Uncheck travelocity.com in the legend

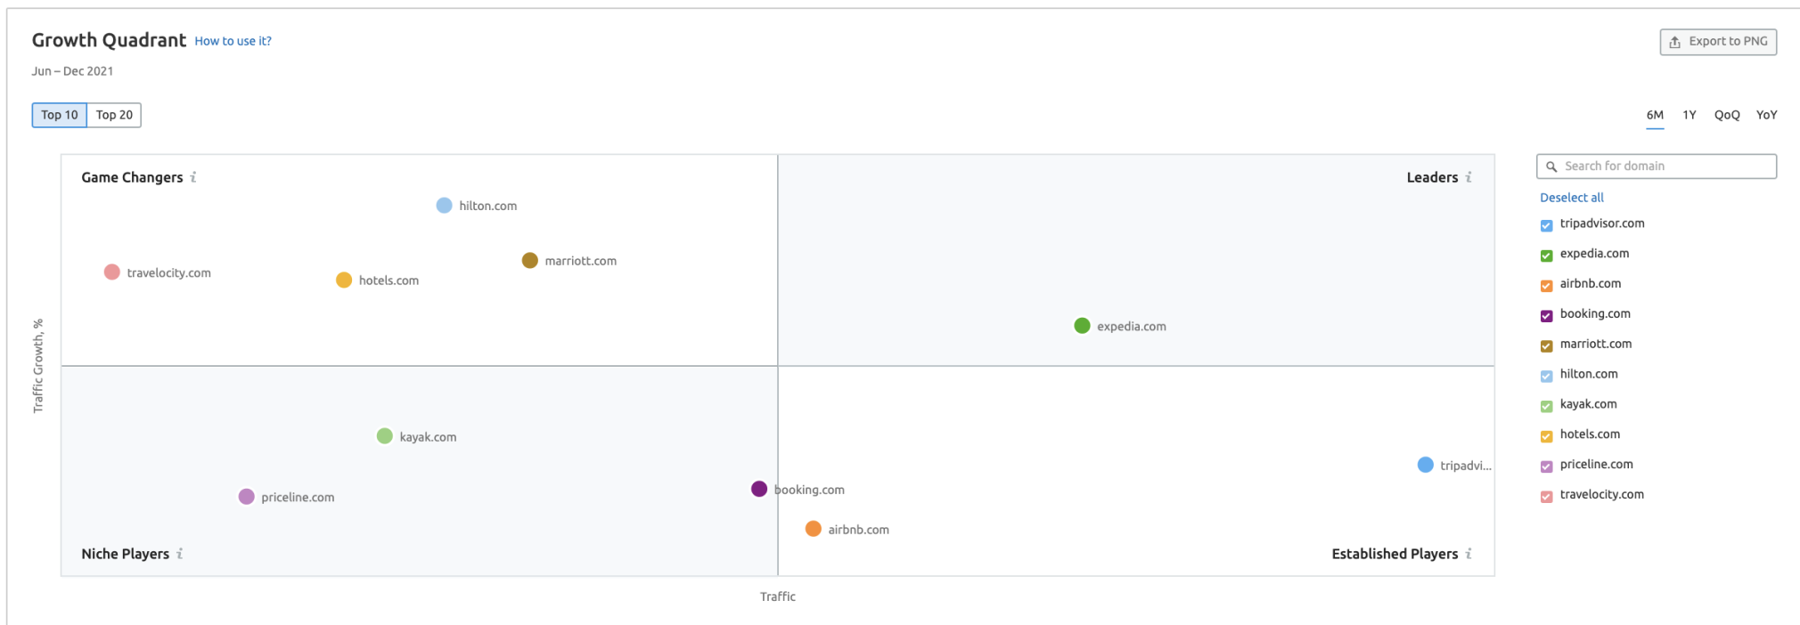coord(1547,496)
